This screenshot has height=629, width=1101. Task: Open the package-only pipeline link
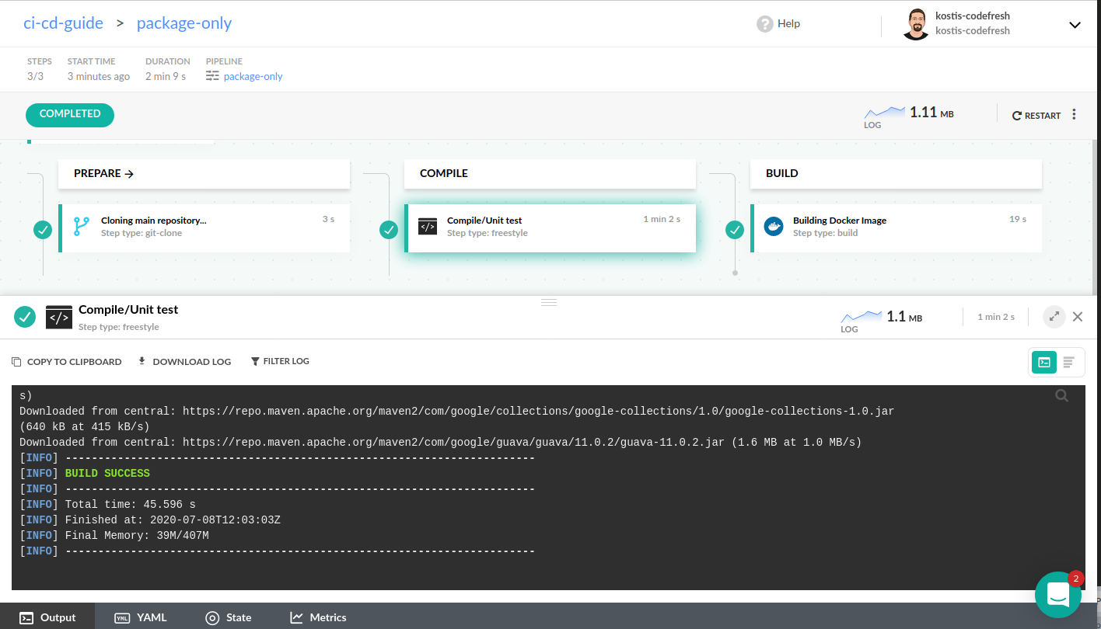coord(253,77)
